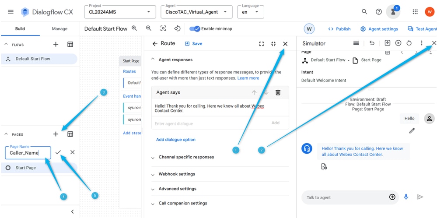Send the Simulator message

pos(420,197)
